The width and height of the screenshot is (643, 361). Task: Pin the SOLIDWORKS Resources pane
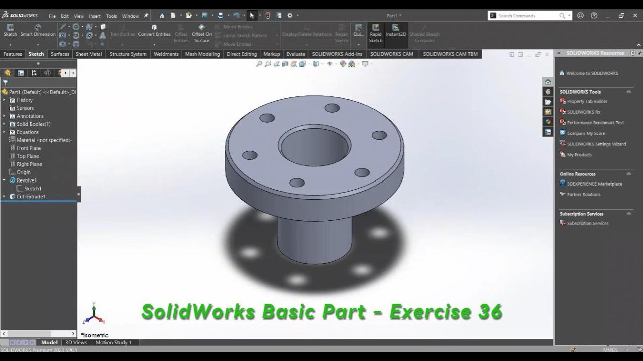(639, 53)
